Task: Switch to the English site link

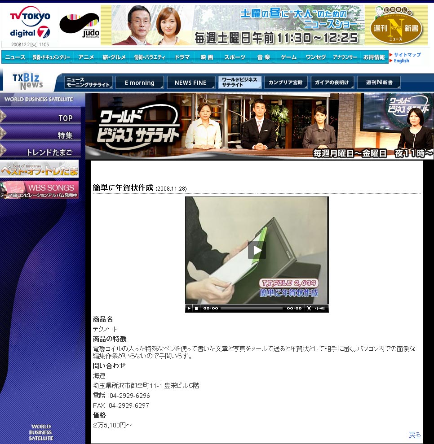Action: [401, 61]
